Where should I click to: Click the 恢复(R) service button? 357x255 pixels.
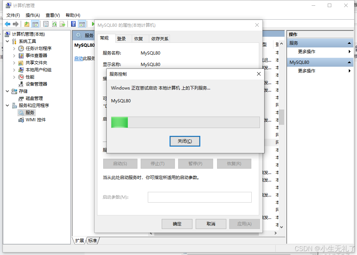[x=234, y=164]
